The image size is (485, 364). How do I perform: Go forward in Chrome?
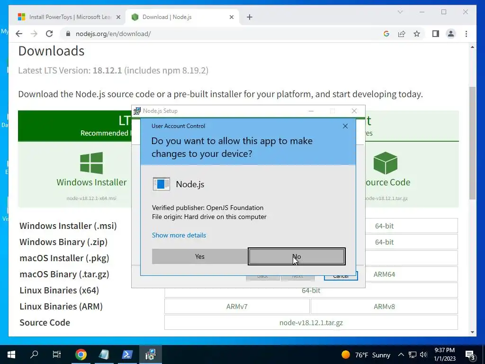pos(34,34)
